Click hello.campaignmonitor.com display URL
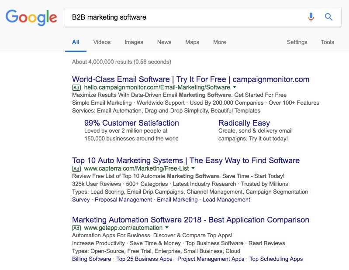The width and height of the screenshot is (349, 270). pos(157,87)
